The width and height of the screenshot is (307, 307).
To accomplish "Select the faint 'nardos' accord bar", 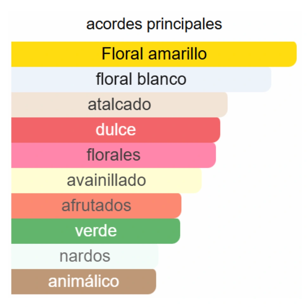I will (85, 256).
